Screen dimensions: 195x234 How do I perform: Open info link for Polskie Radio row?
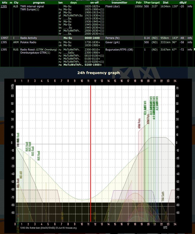pyautogui.click(x=190, y=42)
